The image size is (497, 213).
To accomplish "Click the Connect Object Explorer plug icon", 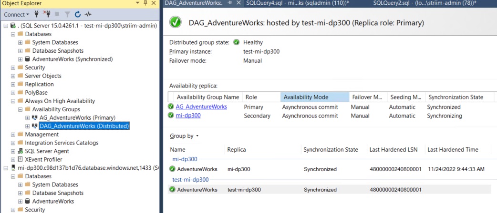I will 36,14.
